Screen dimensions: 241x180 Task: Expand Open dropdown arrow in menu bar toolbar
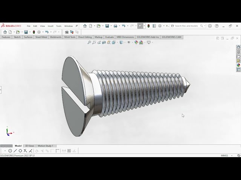tap(103, 26)
